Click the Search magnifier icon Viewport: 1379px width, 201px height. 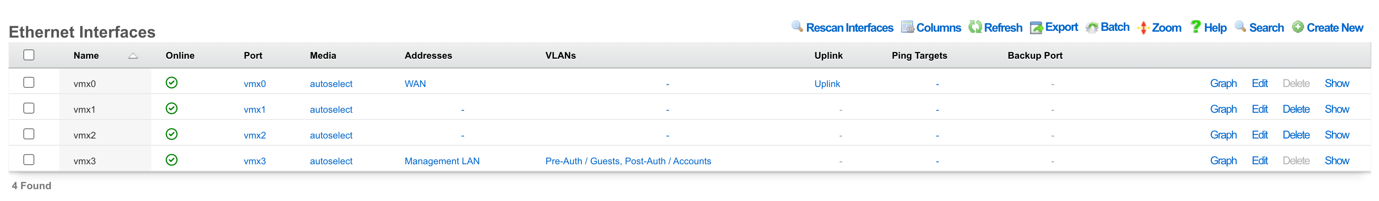tap(1240, 27)
